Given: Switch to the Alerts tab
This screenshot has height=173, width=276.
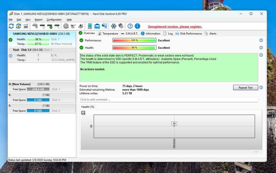Looking at the screenshot, I should [x=211, y=33].
